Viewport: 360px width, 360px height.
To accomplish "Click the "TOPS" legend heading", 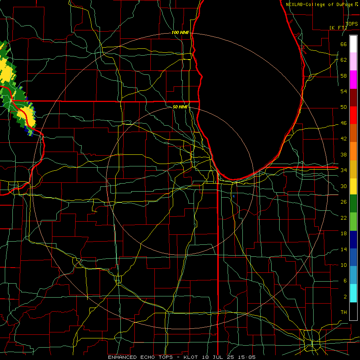I will click(x=352, y=24).
